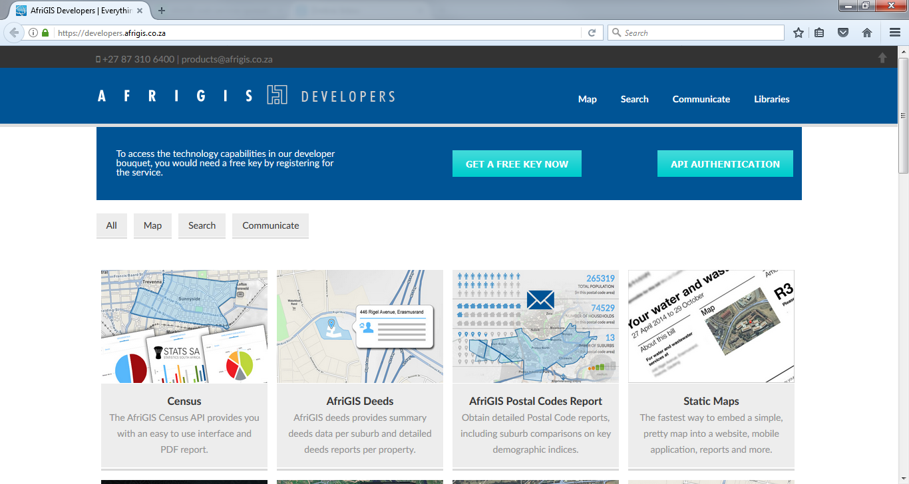Click the scroll-to-top arrow icon
The height and width of the screenshot is (484, 909).
pos(882,58)
